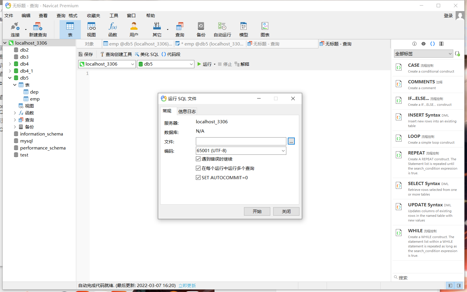Add new snippet with plus icon
The height and width of the screenshot is (292, 467).
tap(457, 54)
